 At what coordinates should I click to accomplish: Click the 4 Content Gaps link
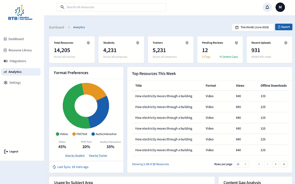[x=229, y=57]
